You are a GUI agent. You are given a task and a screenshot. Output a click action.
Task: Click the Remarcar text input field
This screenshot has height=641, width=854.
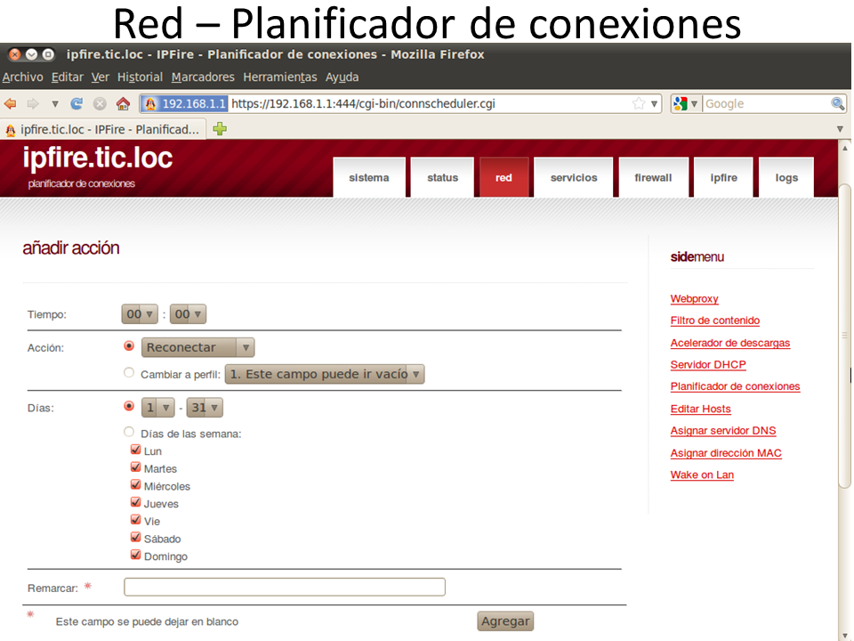point(284,587)
